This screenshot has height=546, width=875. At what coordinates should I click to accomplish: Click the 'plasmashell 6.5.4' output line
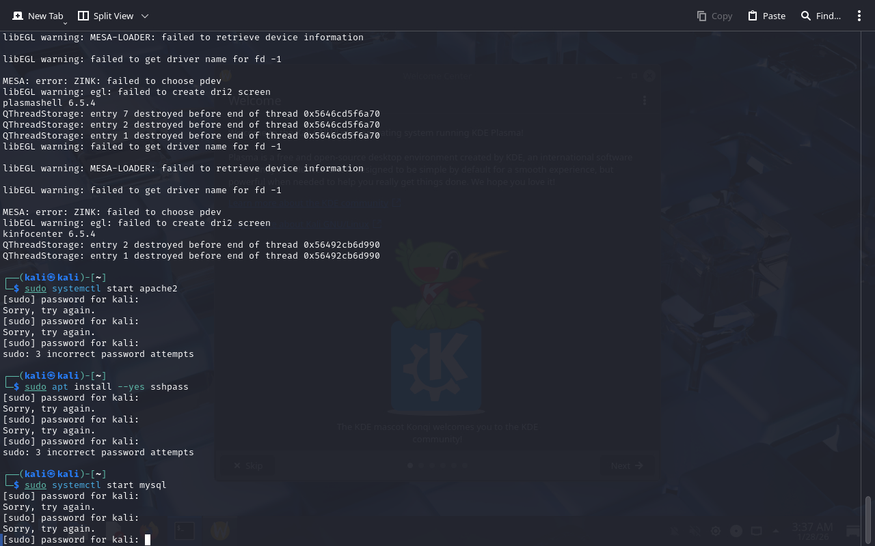(x=49, y=103)
